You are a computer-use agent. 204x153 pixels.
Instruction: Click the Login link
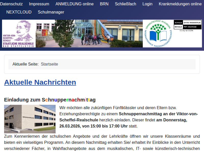tap(147, 4)
